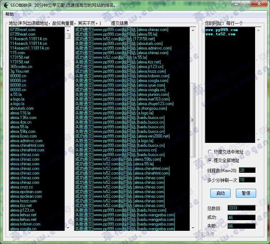Select alexa.itzz.net in address list
This screenshot has height=244, width=270.
tap(21, 206)
